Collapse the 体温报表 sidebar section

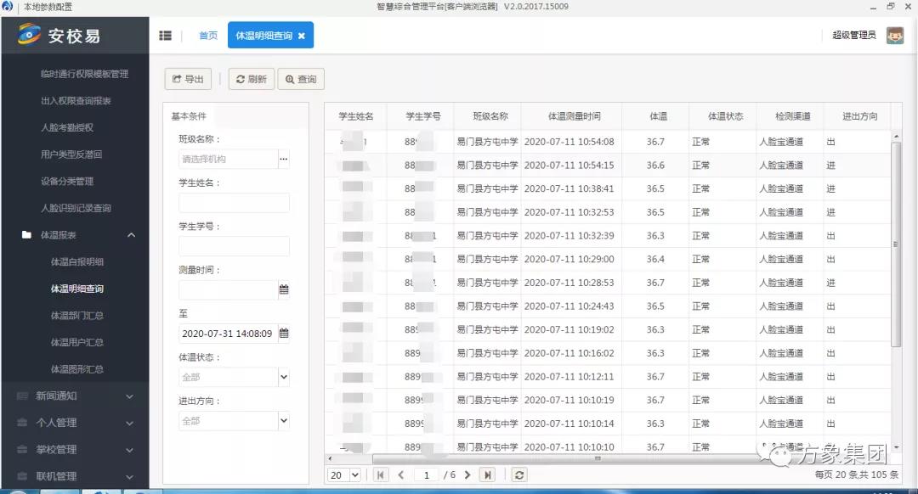[x=131, y=235]
